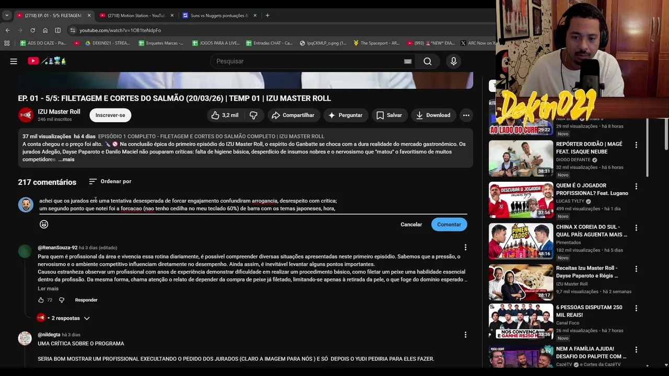Viewport: 669px width, 376px height.
Task: Click the browser home button
Action: tap(45, 30)
